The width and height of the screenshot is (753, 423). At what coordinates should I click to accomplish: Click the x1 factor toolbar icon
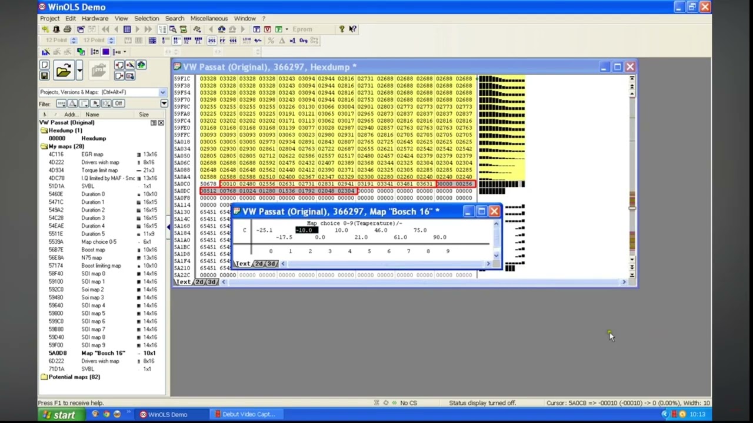(x=292, y=41)
